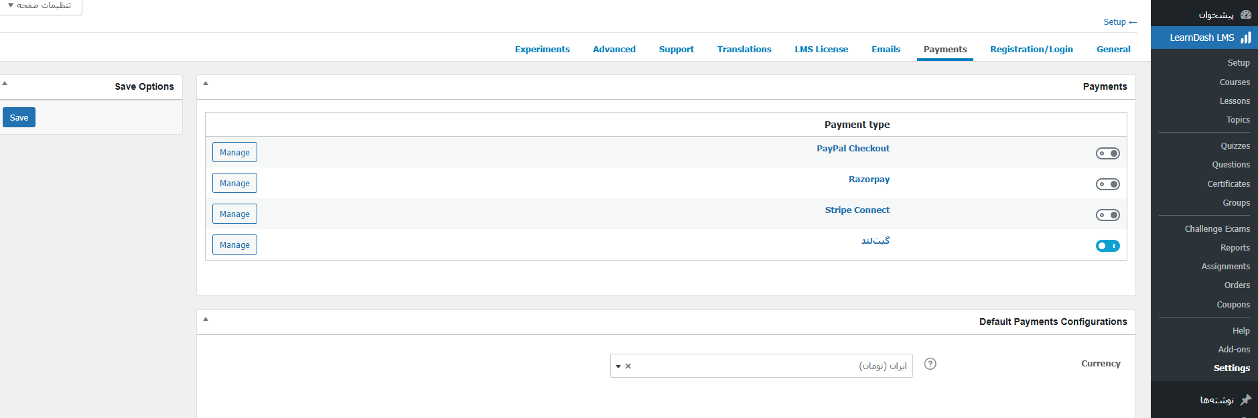Click the LearnDash LMS bar chart icon
1258x418 pixels.
pos(1245,38)
